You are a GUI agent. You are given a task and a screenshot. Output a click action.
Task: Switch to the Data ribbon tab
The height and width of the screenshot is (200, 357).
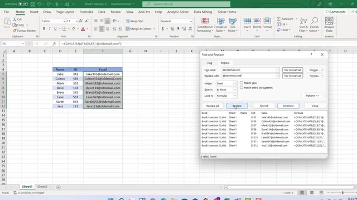pyautogui.click(x=102, y=12)
